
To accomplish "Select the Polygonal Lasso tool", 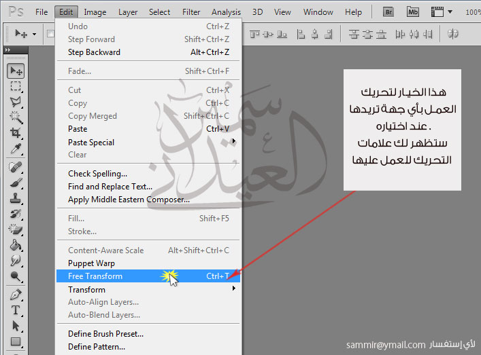I will click(16, 102).
